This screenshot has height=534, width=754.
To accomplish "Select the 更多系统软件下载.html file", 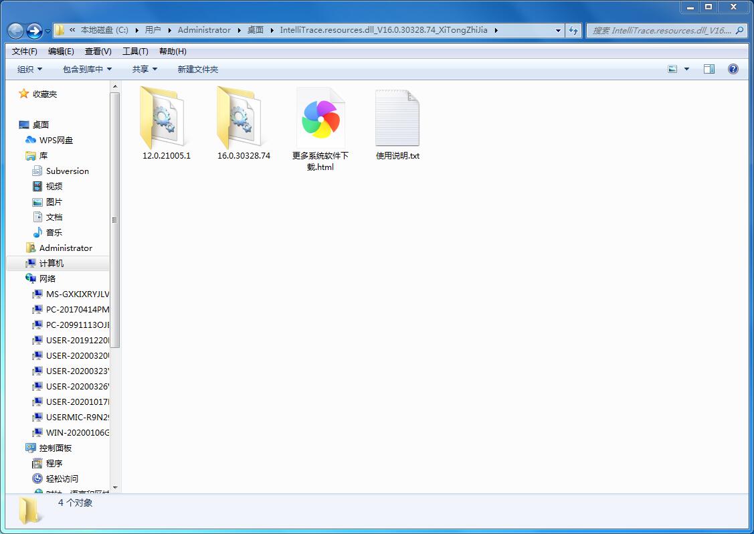I will 320,129.
